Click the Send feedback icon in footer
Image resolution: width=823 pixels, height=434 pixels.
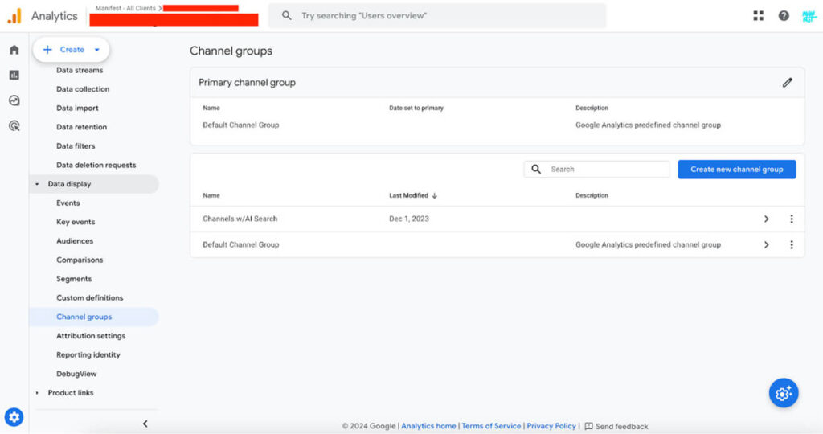pyautogui.click(x=589, y=426)
